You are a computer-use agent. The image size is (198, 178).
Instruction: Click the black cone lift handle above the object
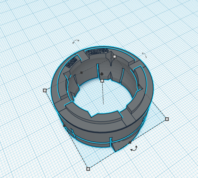coord(102,74)
